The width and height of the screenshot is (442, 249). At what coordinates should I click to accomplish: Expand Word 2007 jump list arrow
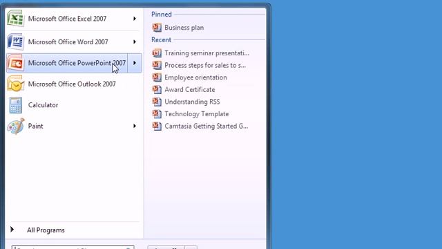pyautogui.click(x=135, y=41)
